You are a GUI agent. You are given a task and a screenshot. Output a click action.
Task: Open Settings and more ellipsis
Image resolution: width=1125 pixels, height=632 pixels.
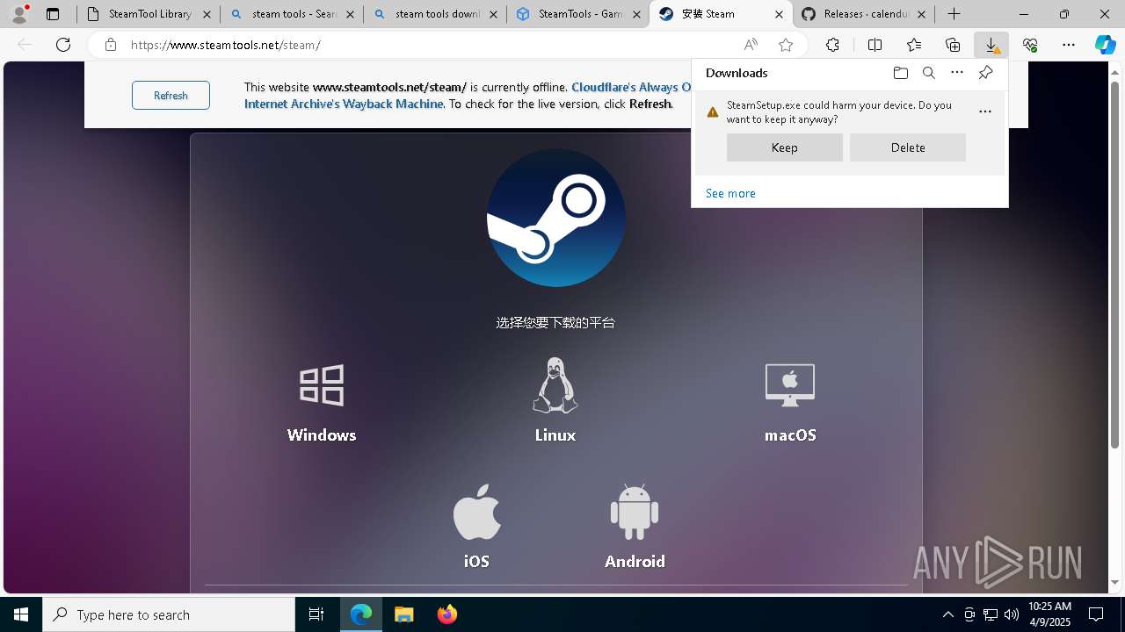pos(1069,45)
